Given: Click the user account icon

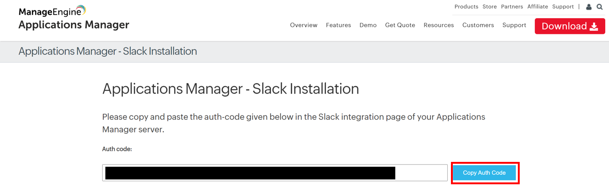Looking at the screenshot, I should [x=589, y=7].
